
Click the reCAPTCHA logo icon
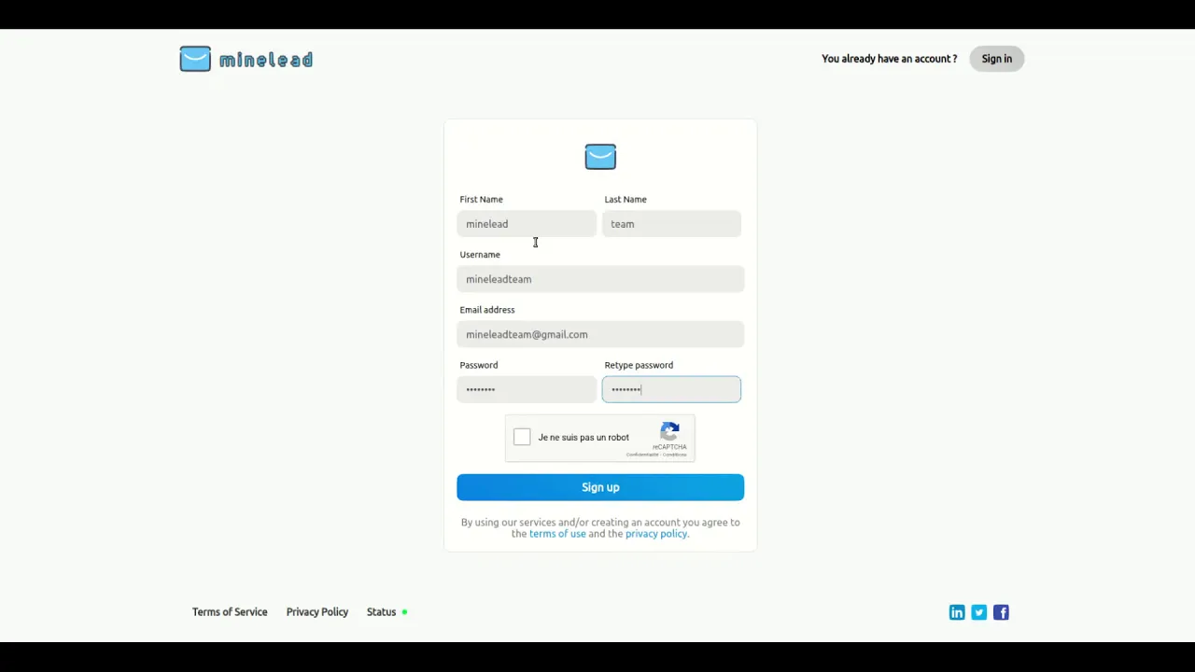(669, 432)
